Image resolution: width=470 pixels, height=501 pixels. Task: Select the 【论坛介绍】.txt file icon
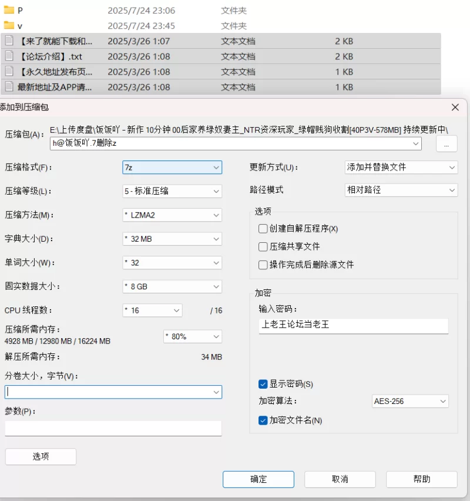(9, 56)
